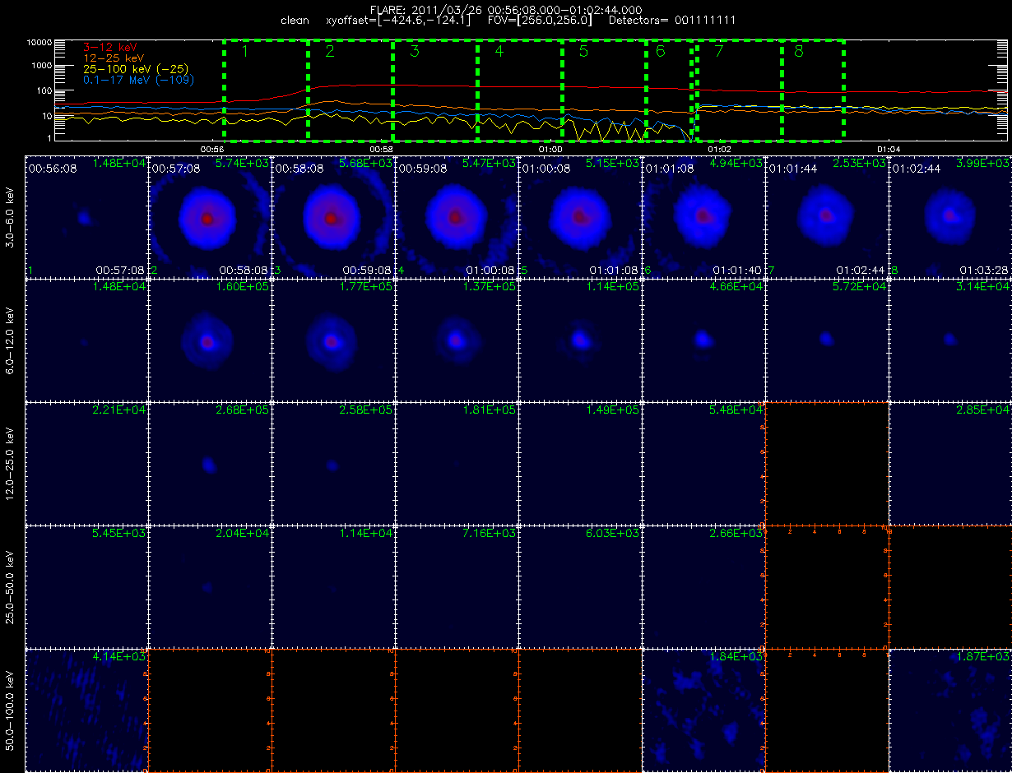Click the 3.14E+04 peak value
The width and height of the screenshot is (1012, 773).
(x=983, y=286)
